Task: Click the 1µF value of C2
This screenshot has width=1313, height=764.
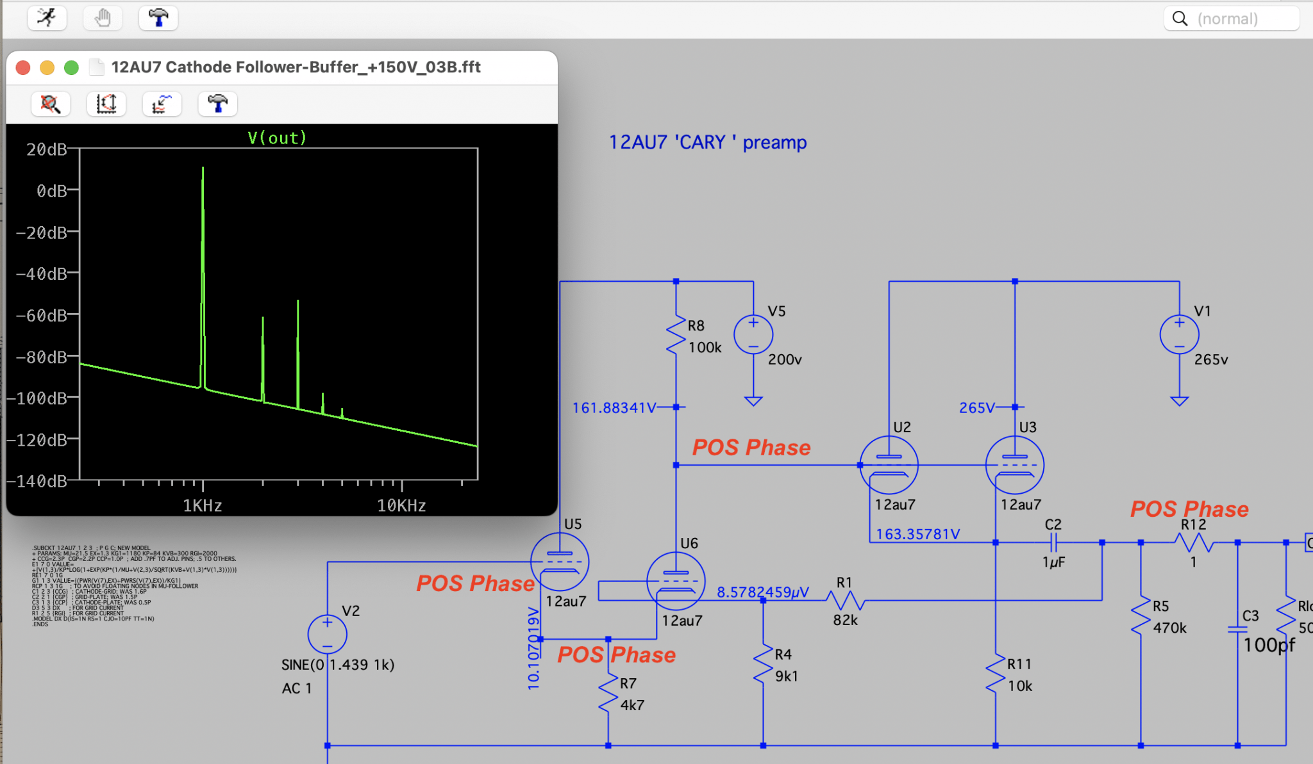Action: [x=1053, y=562]
